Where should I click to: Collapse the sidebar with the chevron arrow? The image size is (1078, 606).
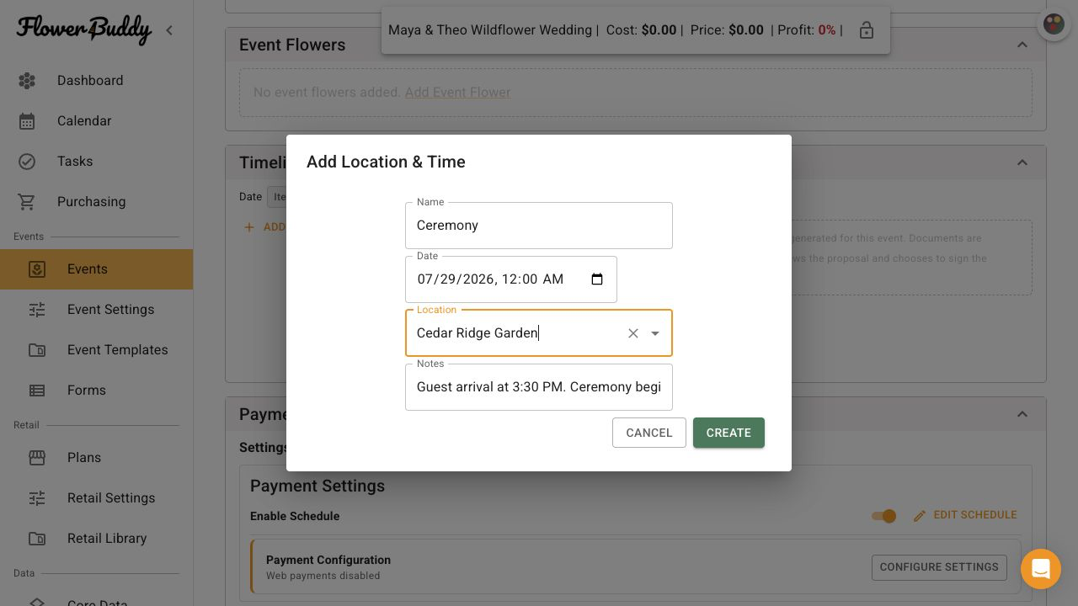pos(169,30)
